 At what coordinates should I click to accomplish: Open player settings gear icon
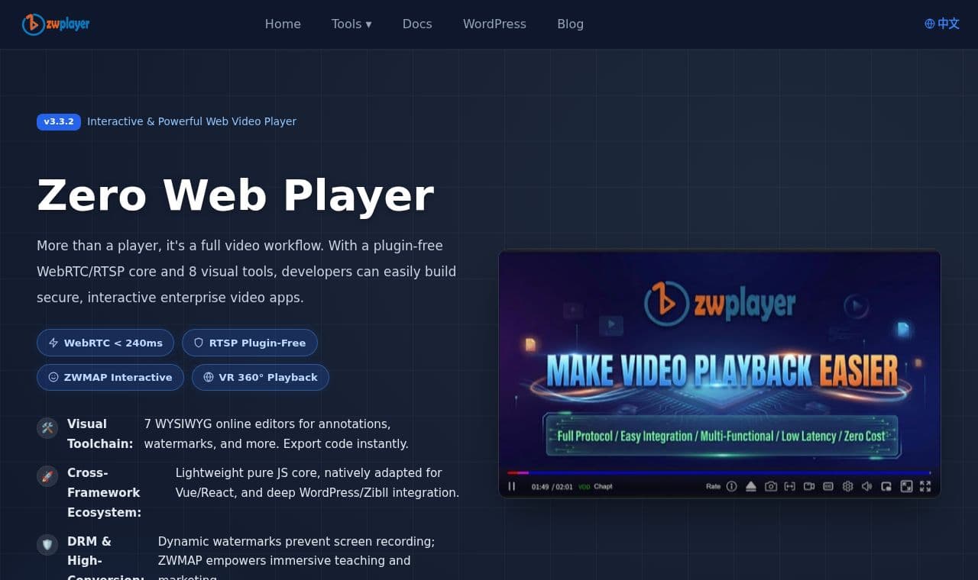click(847, 486)
